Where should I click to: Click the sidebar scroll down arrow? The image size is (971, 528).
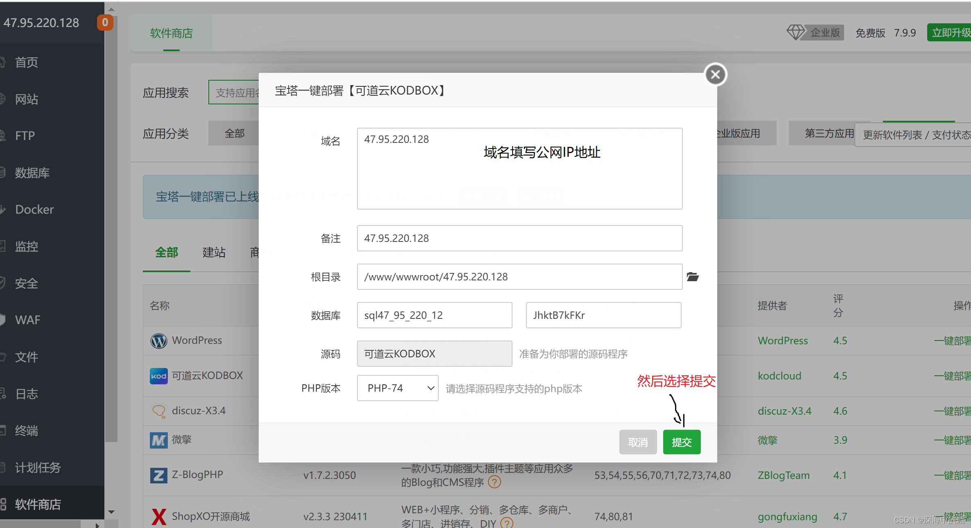click(111, 512)
